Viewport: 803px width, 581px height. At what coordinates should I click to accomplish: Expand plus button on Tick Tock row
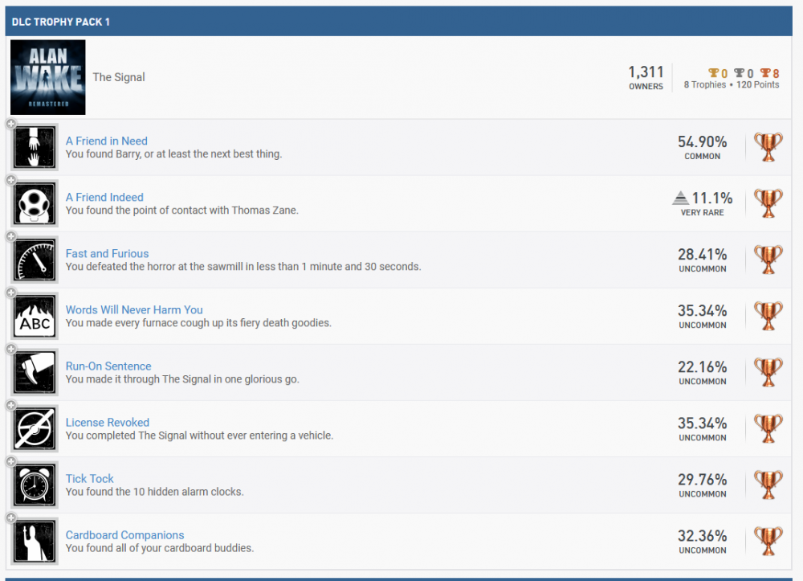tap(11, 461)
